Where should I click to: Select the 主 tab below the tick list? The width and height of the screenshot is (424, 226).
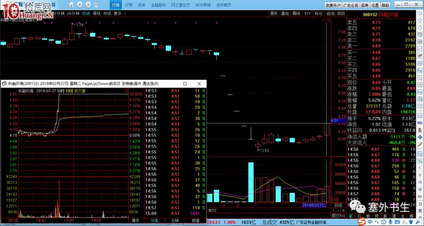(403, 216)
